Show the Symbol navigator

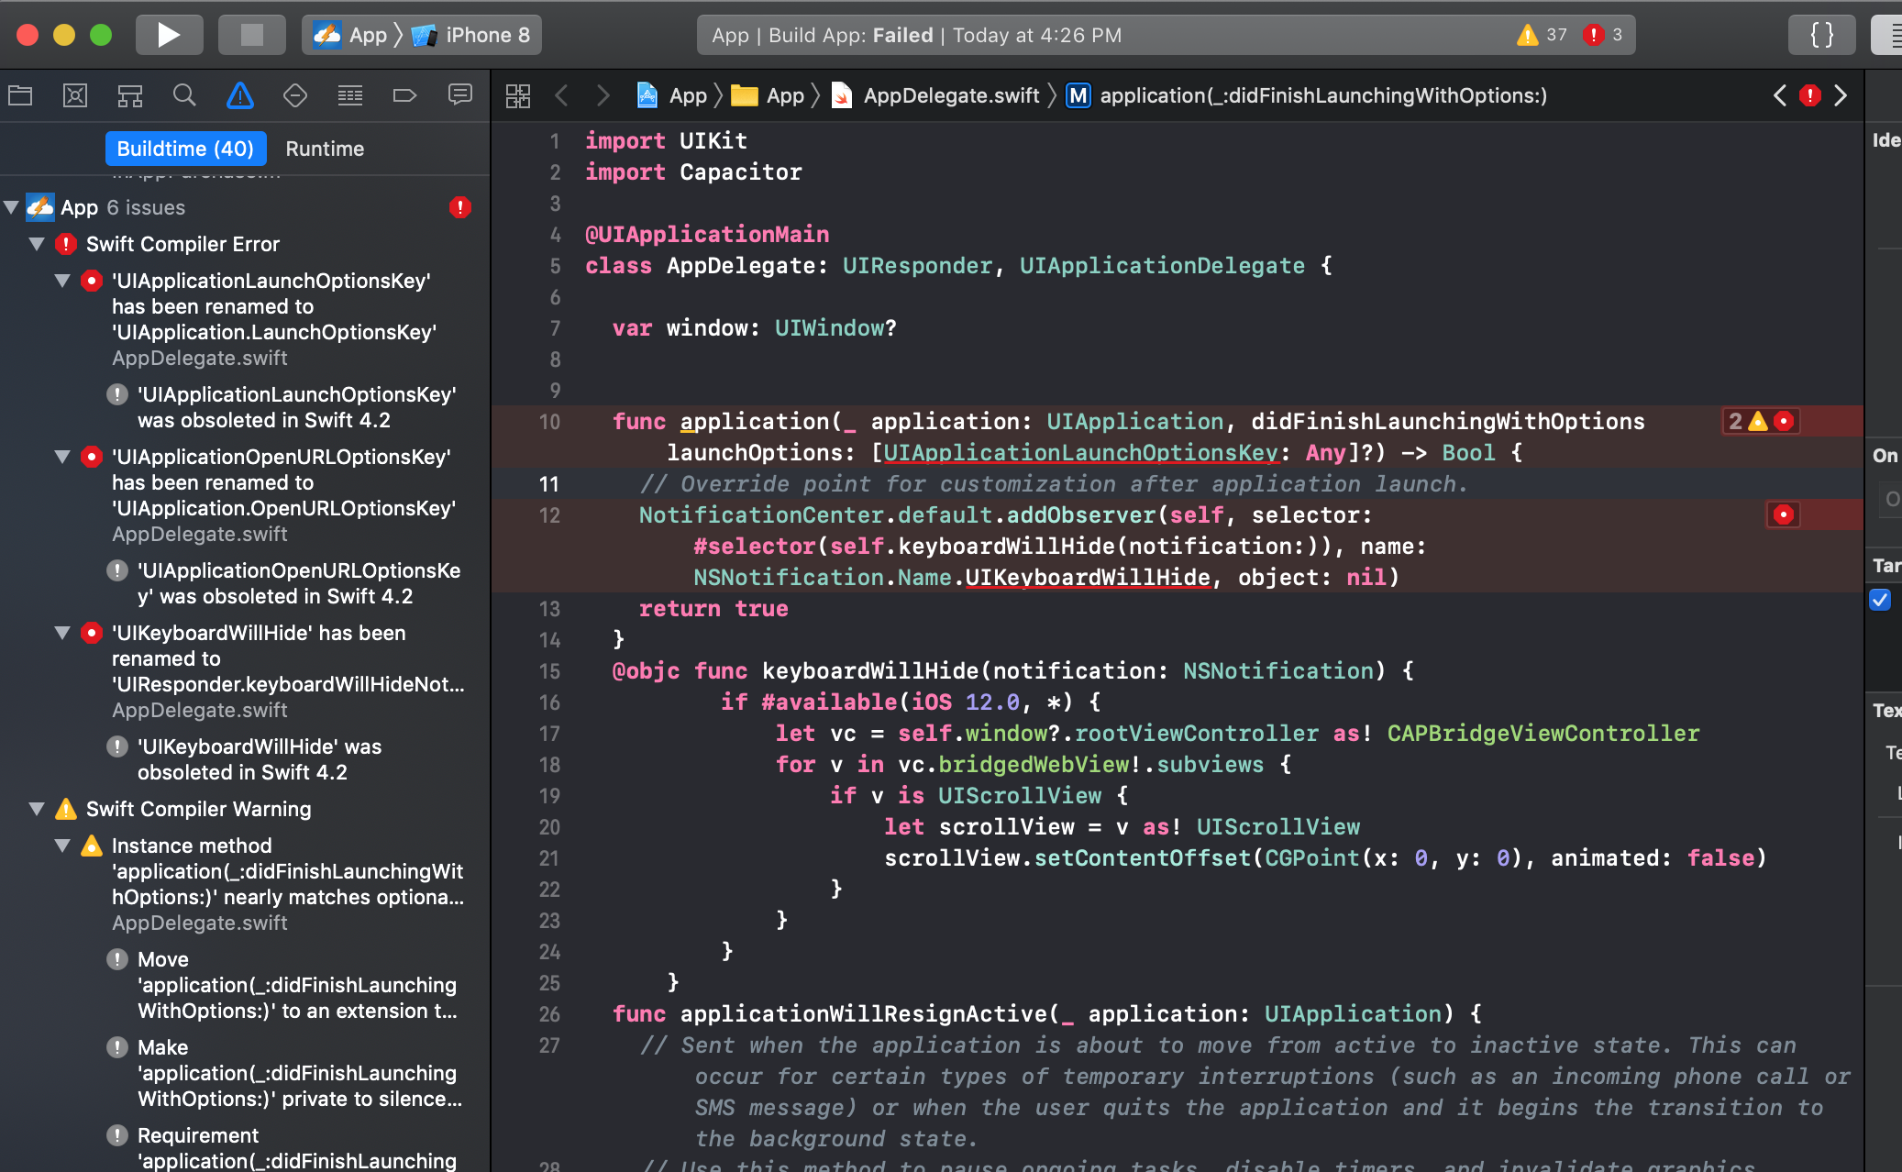(130, 95)
